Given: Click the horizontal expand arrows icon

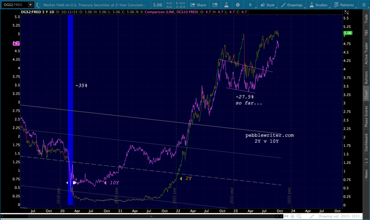Looking at the screenshot, I should click(x=286, y=216).
